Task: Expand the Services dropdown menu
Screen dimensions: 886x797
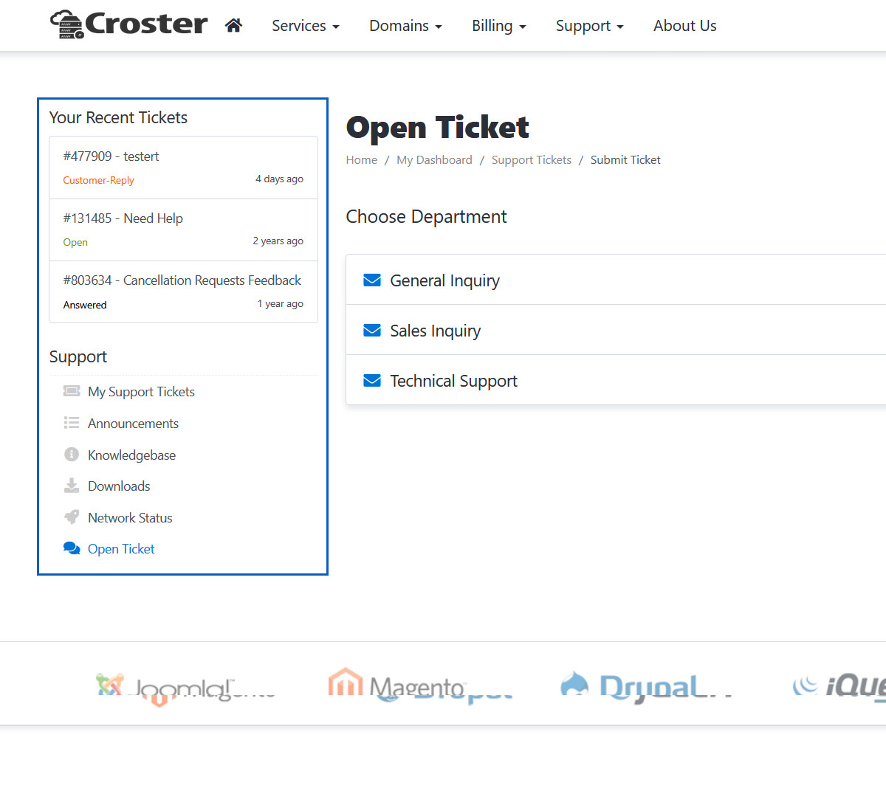Action: point(305,26)
